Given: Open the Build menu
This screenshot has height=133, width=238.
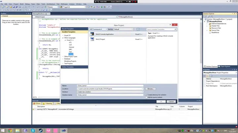Looking at the screenshot, I should [22, 4].
